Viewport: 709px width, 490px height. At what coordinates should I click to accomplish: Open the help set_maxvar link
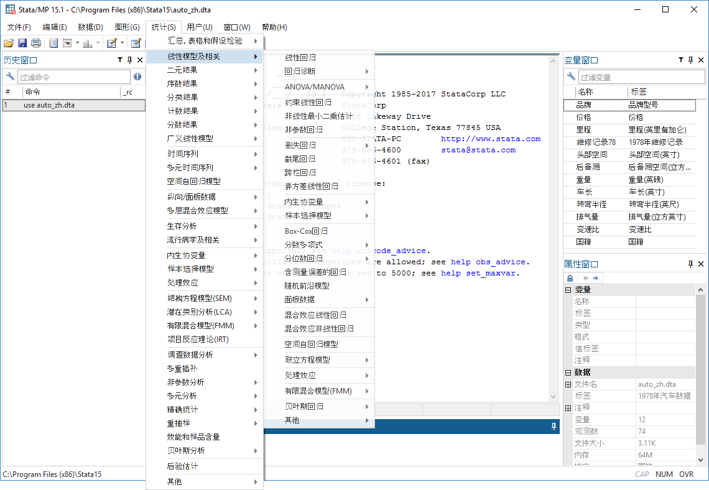coord(480,273)
